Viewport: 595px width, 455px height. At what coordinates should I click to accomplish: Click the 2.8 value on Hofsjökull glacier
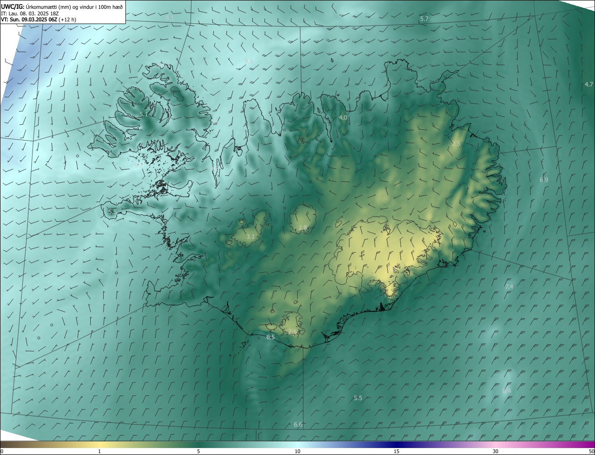pyautogui.click(x=303, y=227)
